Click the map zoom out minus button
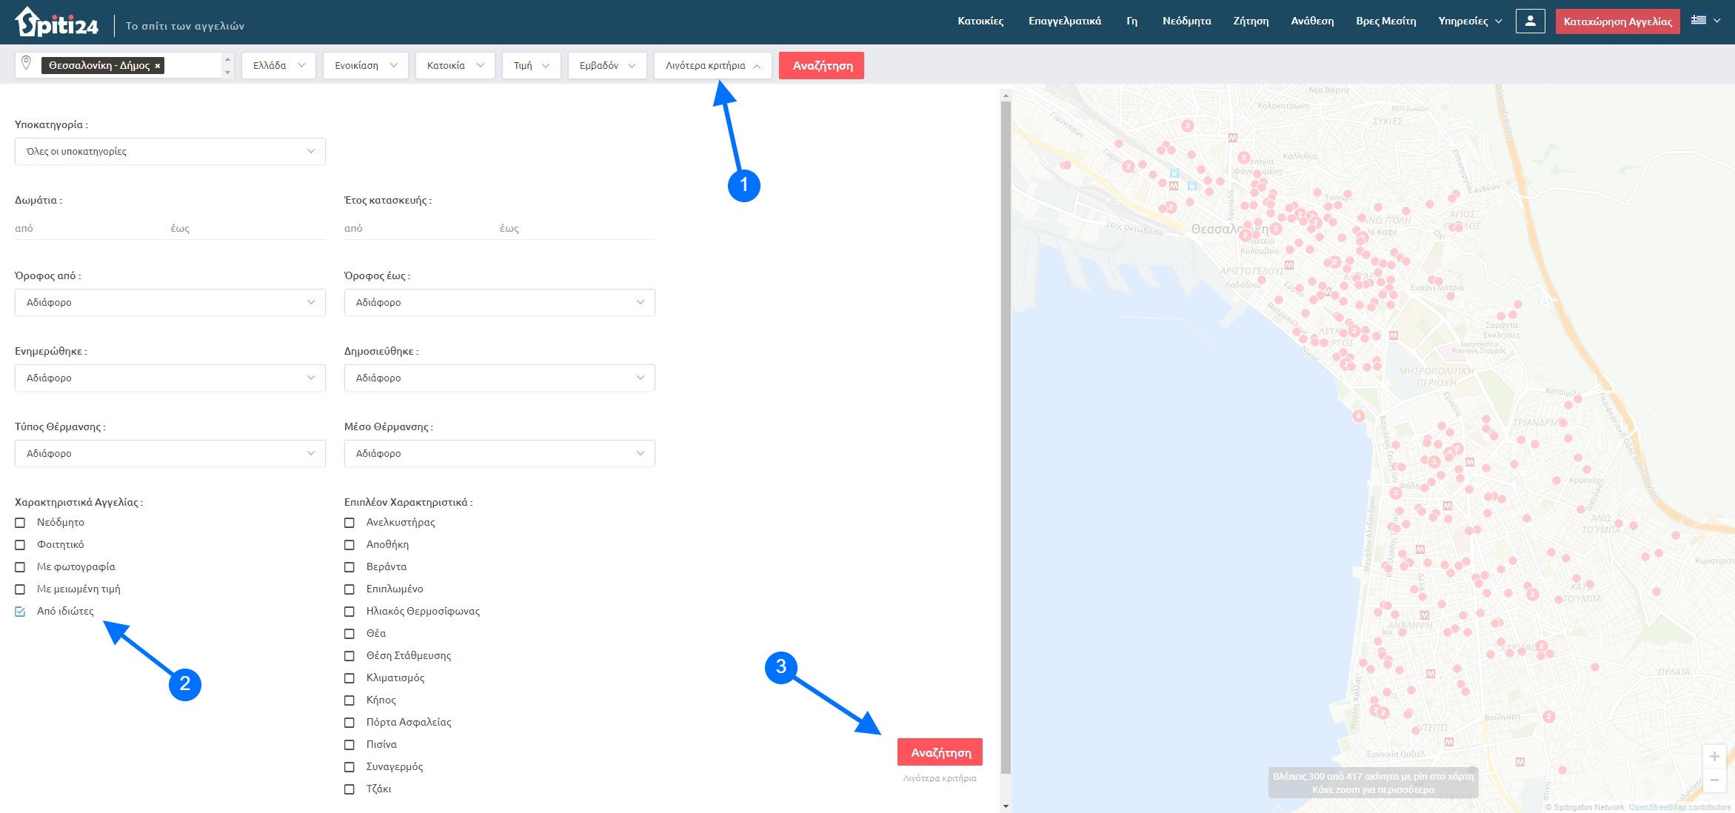1735x813 pixels. pos(1714,780)
